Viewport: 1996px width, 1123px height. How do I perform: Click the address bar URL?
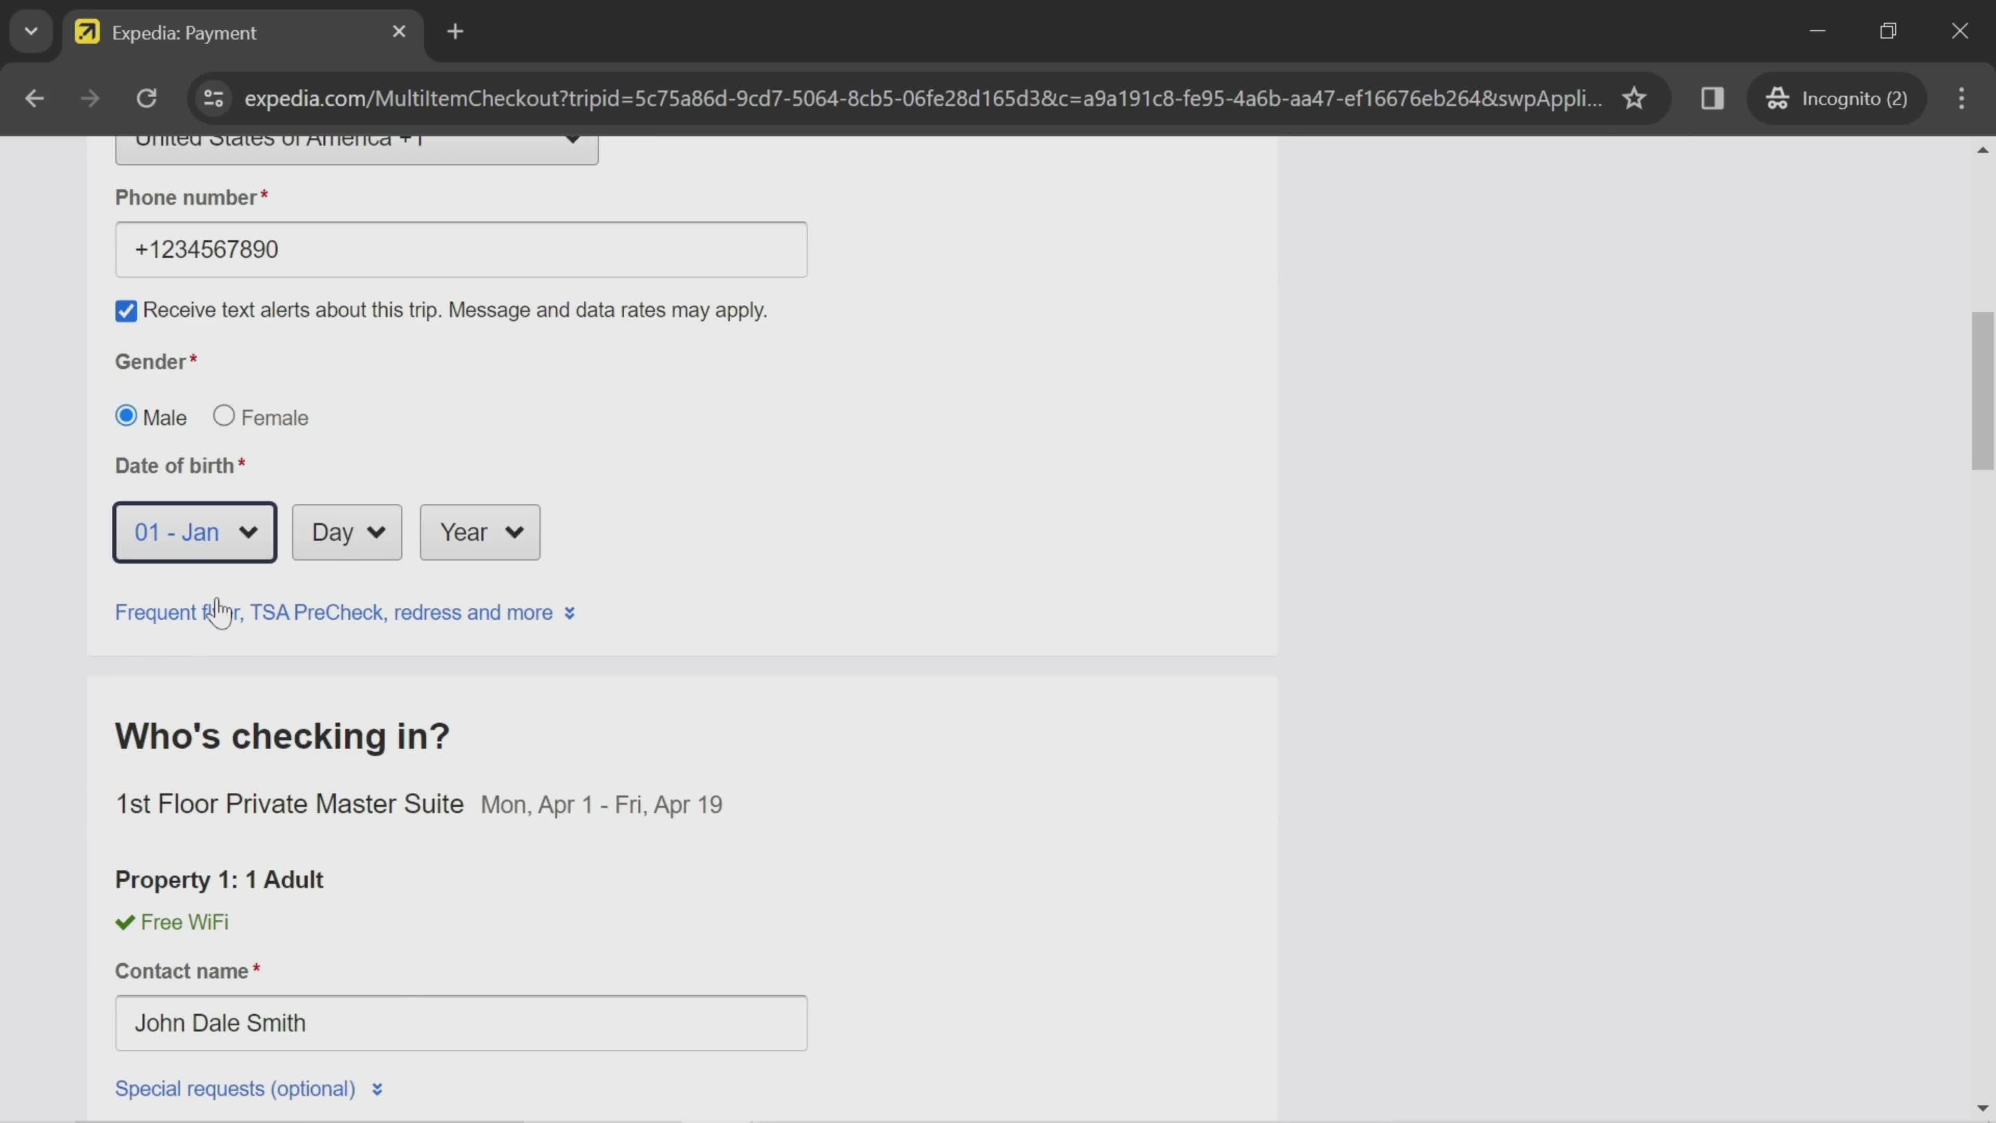click(924, 98)
